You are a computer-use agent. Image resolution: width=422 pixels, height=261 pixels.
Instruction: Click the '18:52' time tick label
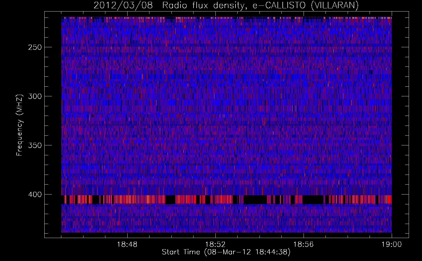point(215,245)
